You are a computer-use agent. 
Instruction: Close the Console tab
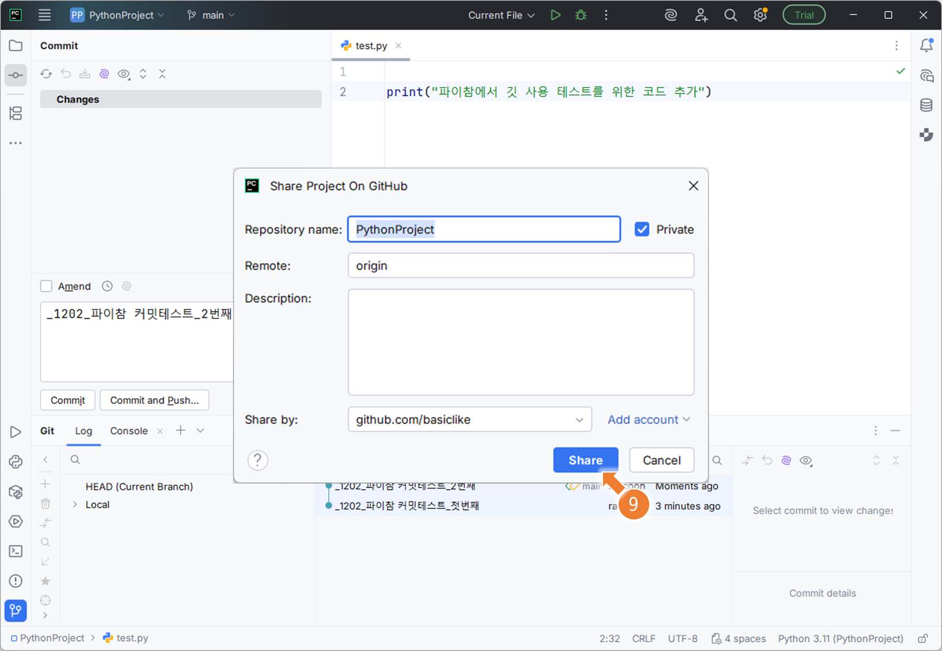click(160, 431)
